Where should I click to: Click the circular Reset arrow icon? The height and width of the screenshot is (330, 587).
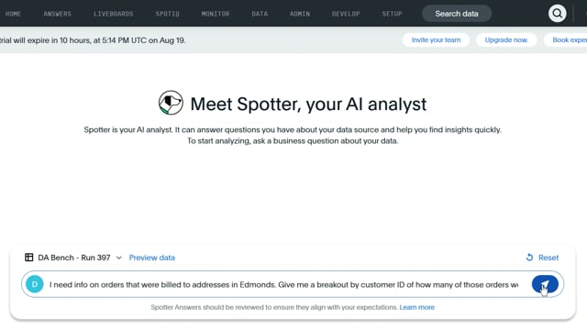[x=529, y=258]
